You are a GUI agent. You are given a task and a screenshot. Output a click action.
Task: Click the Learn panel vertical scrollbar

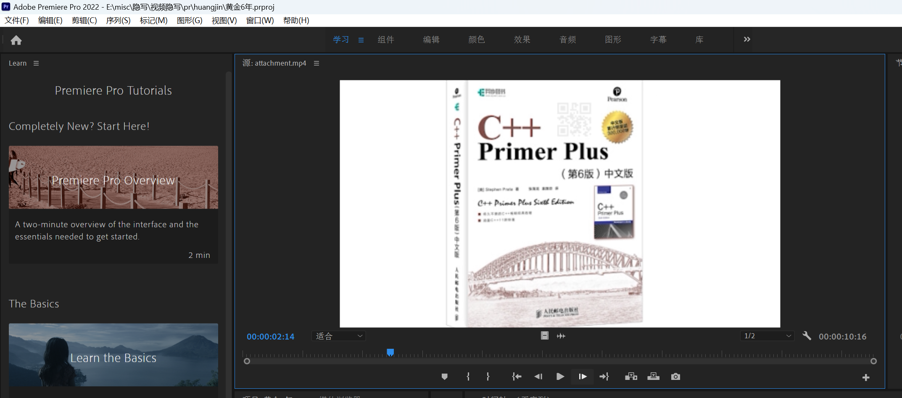tap(229, 234)
